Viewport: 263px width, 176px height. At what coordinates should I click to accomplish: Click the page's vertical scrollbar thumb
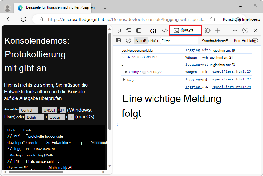point(110,81)
